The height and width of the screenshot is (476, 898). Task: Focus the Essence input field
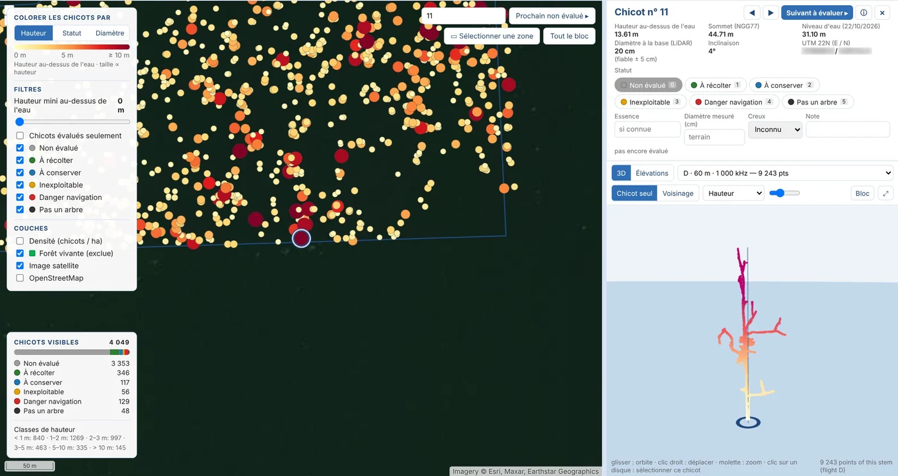pos(647,129)
